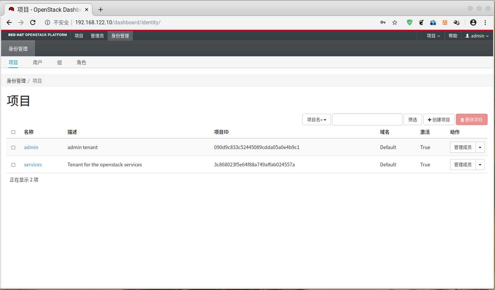
Task: Click 'Tenant for the openstack services' description
Action: pos(105,165)
